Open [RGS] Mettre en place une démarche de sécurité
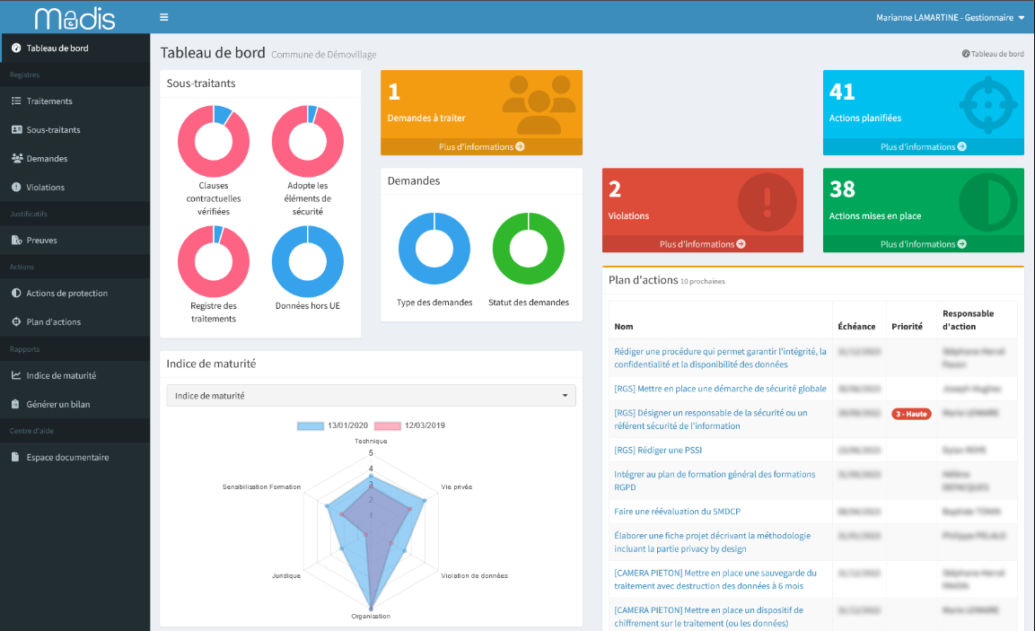 (x=720, y=389)
